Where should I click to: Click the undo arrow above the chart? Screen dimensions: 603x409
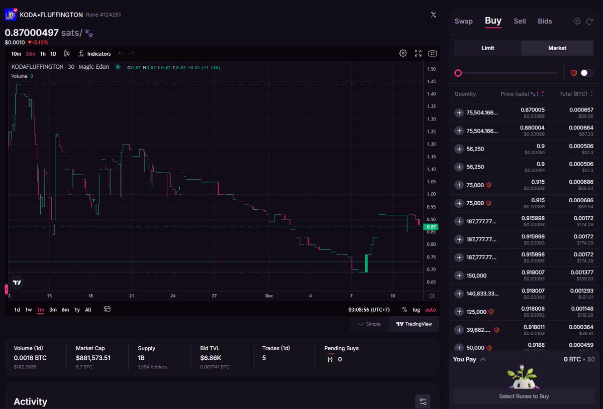click(121, 53)
